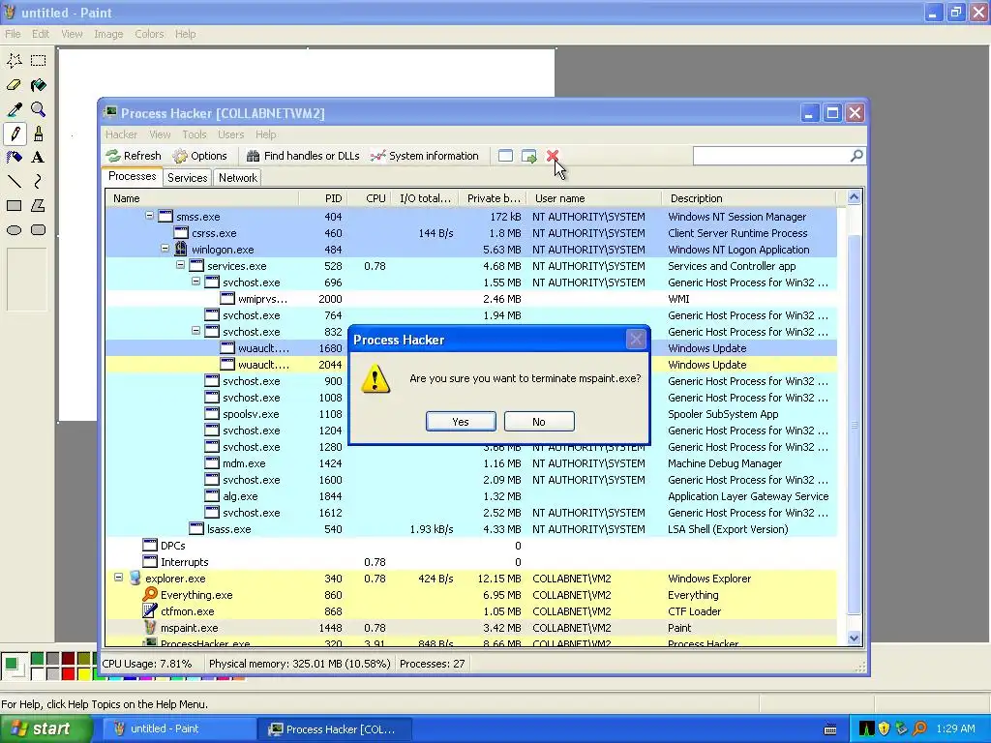Switch to the Services tab
The image size is (991, 743).
click(x=187, y=178)
